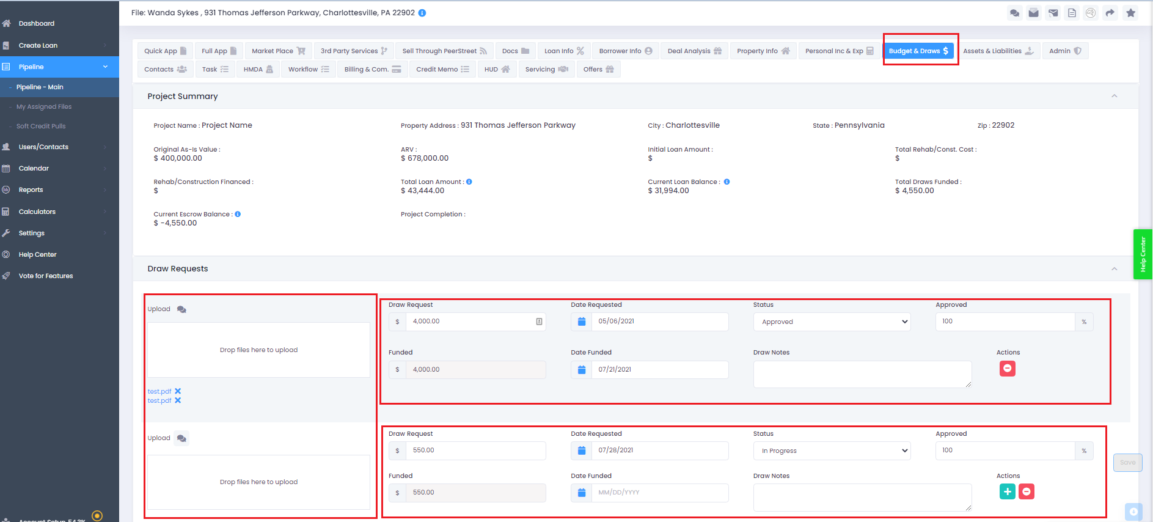1153x522 pixels.
Task: Click calendar icon for 07/21/2021 date funded
Action: 582,370
